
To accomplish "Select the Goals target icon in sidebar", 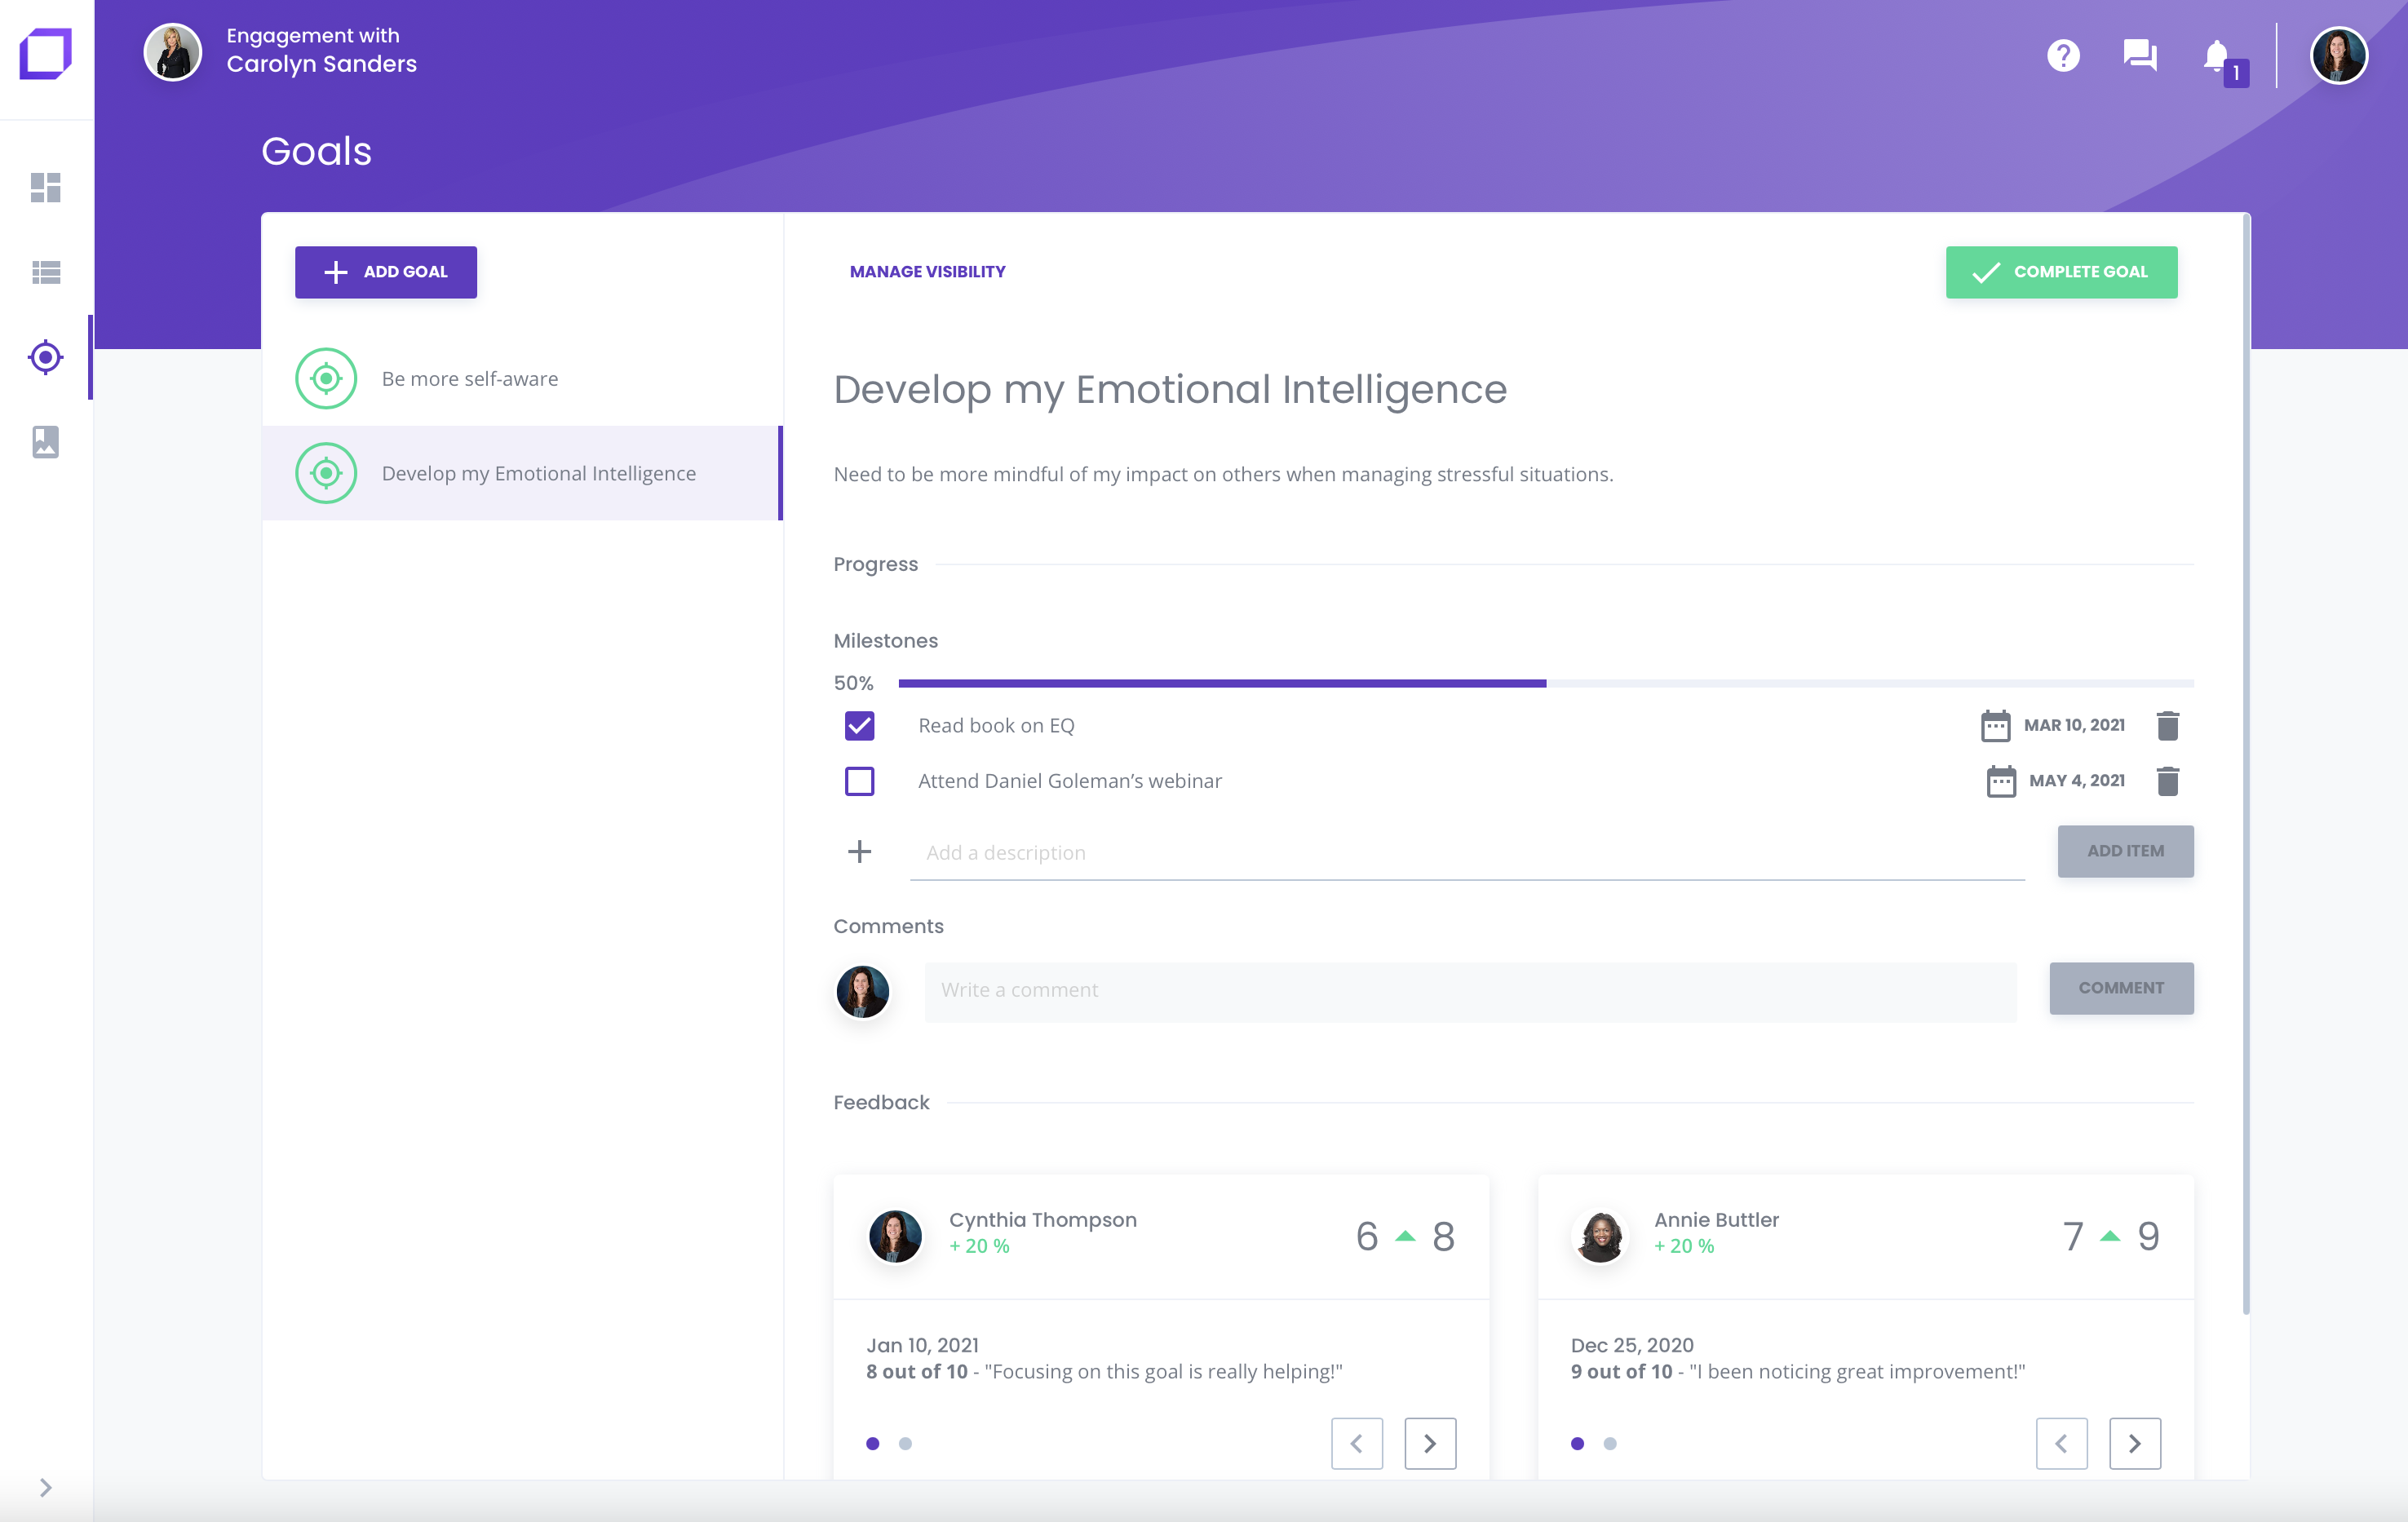I will [45, 357].
